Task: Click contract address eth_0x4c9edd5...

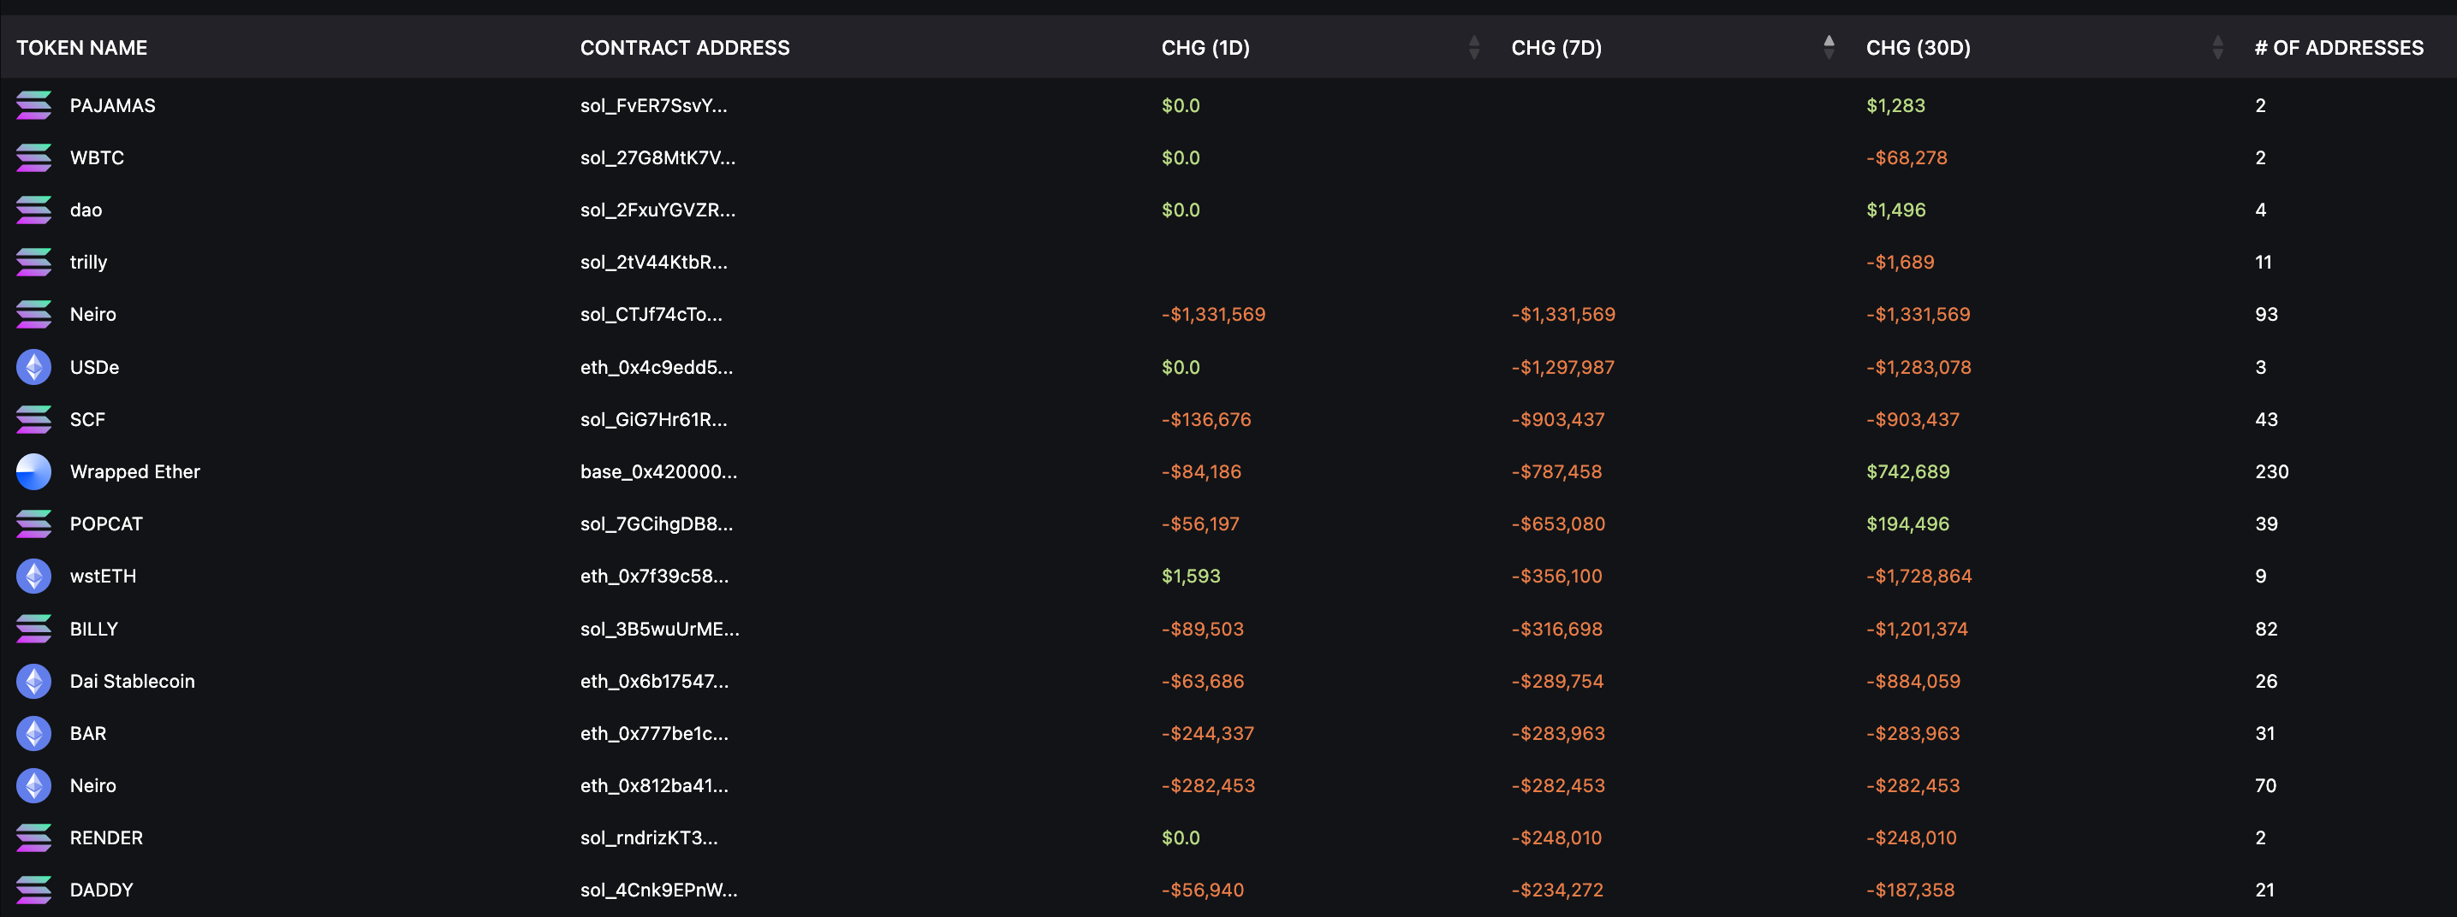Action: (657, 367)
